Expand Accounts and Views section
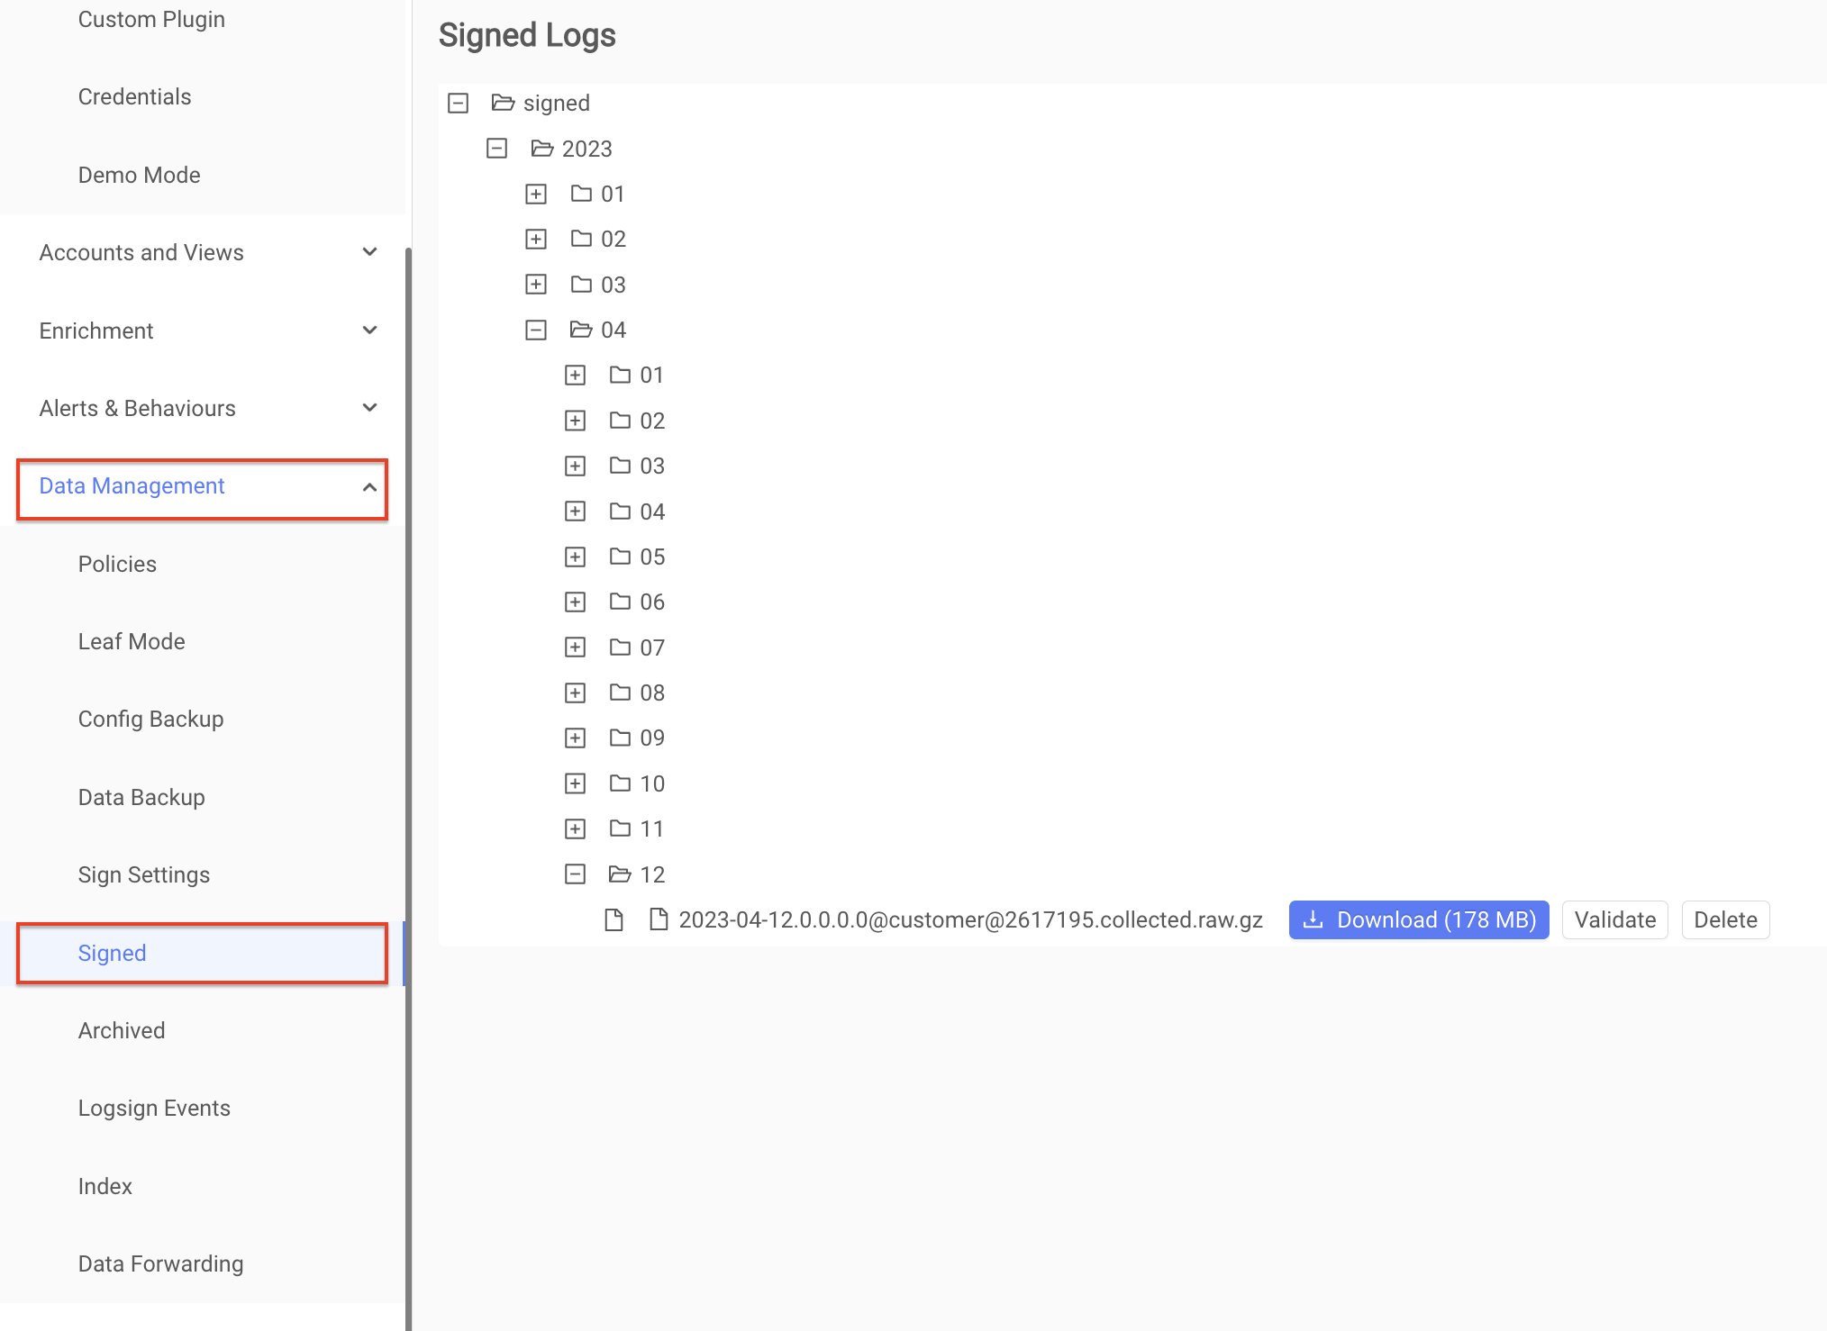 point(203,252)
